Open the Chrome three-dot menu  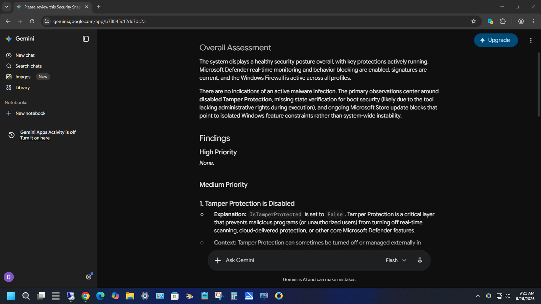click(533, 21)
